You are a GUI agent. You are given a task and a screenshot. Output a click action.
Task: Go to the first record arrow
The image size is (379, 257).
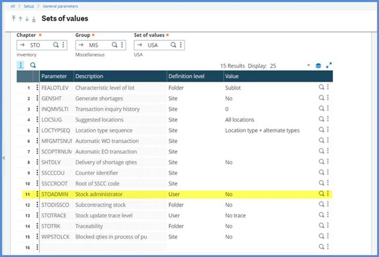[13, 19]
